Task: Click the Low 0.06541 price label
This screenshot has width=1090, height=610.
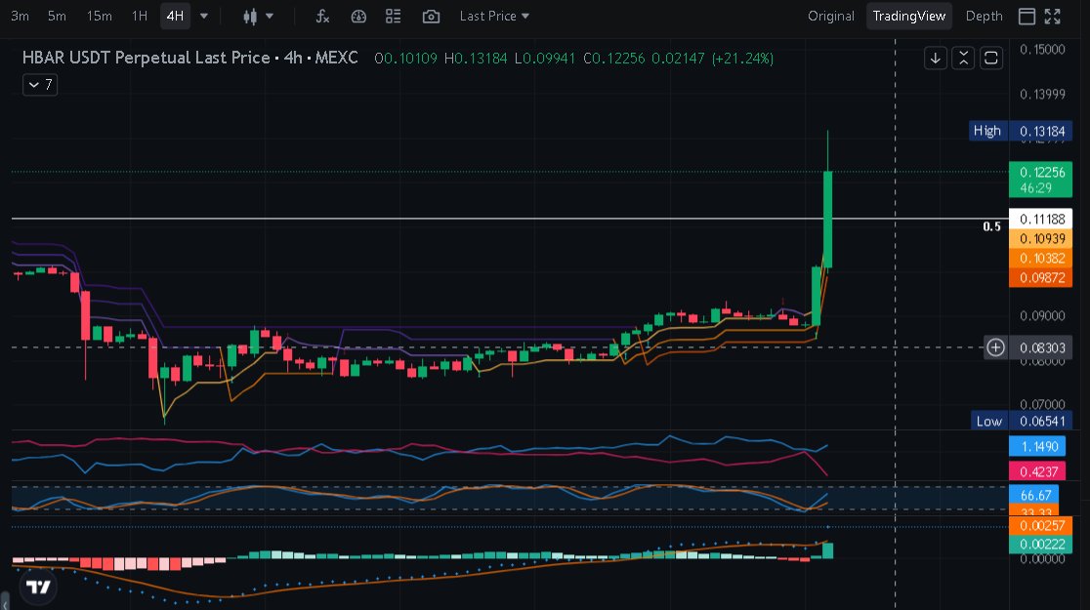Action: click(x=1021, y=421)
